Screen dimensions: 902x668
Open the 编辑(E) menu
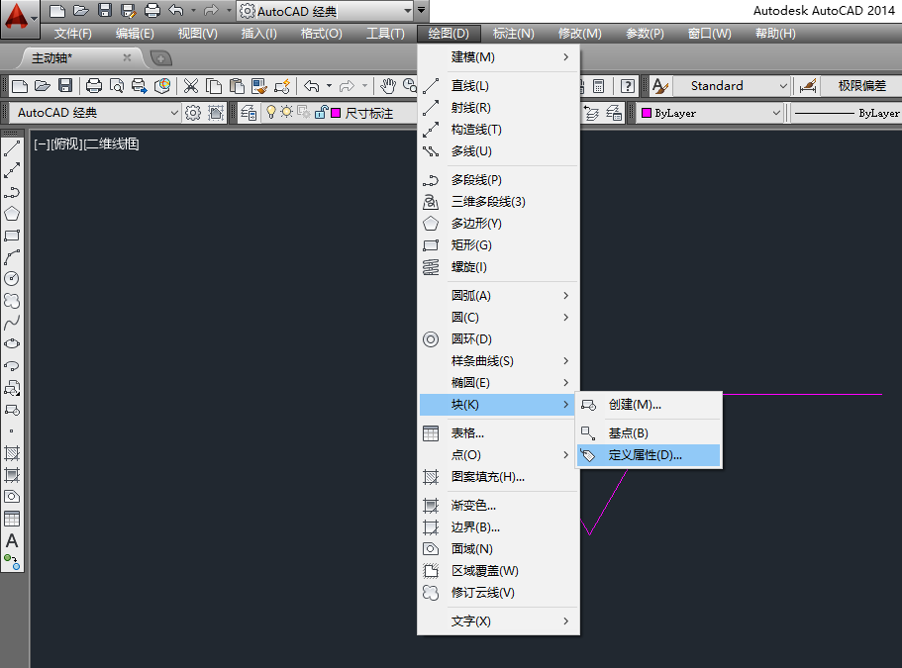pyautogui.click(x=135, y=34)
